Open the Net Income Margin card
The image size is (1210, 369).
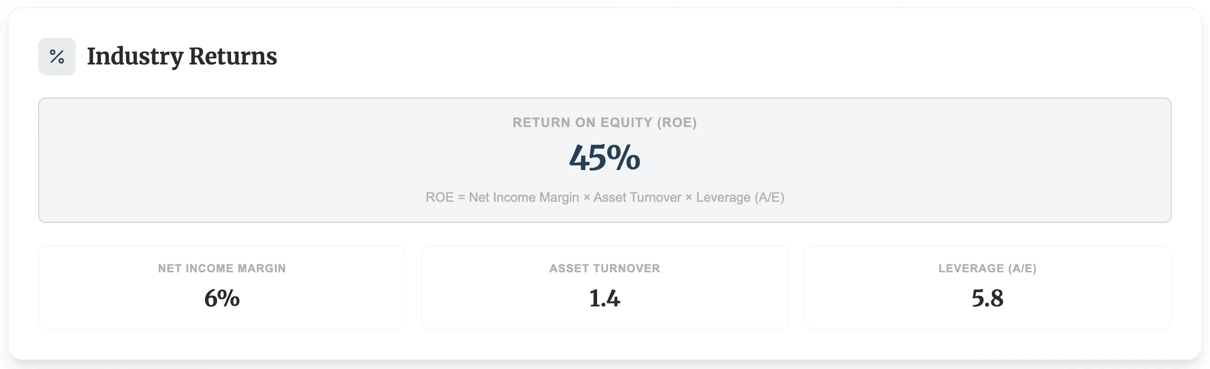[x=222, y=287]
